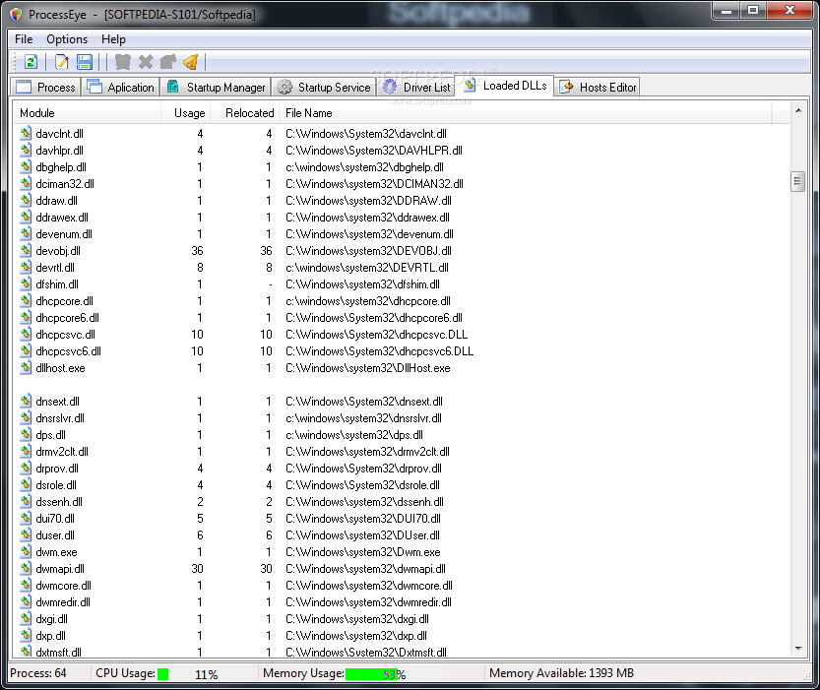Image resolution: width=820 pixels, height=690 pixels.
Task: Click the module icon beside dwmcore.dll
Action: point(26,585)
